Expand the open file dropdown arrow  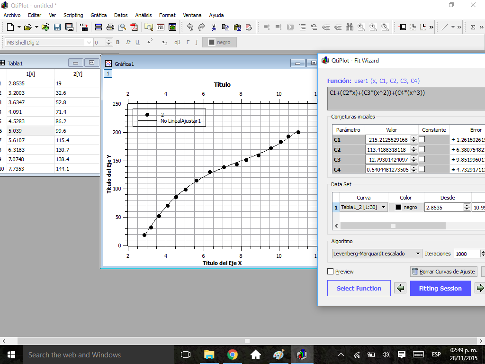(x=36, y=27)
